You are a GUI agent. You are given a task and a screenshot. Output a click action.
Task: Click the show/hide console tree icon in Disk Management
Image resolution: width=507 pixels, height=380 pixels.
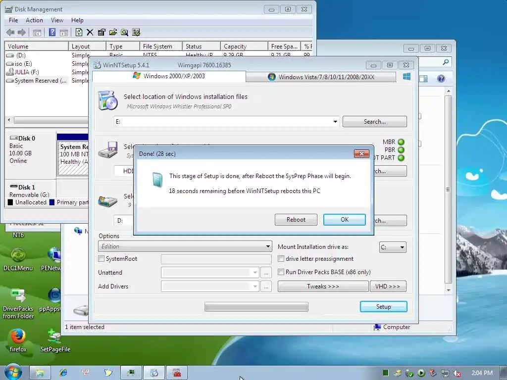[37, 32]
